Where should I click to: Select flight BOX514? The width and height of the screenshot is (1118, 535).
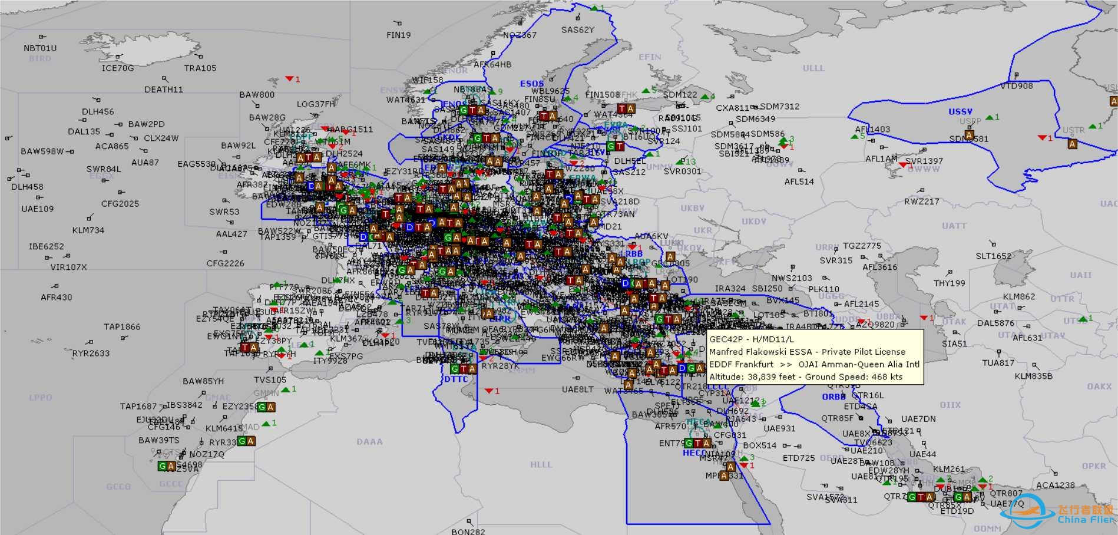click(760, 446)
